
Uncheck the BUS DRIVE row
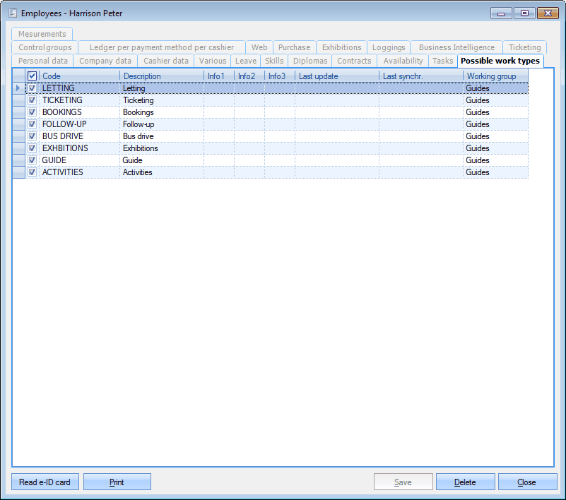click(32, 136)
